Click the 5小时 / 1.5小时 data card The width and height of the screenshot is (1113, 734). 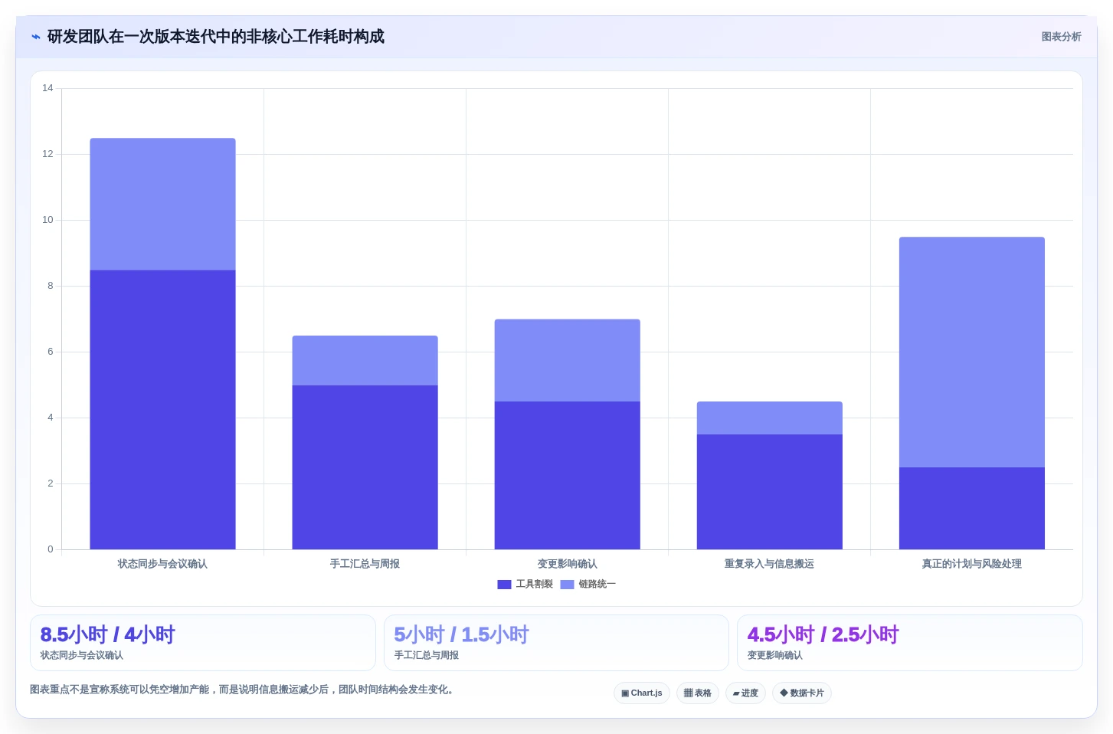point(556,643)
